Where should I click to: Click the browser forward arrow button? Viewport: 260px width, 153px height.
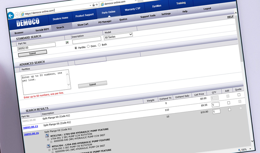pyautogui.click(x=17, y=15)
